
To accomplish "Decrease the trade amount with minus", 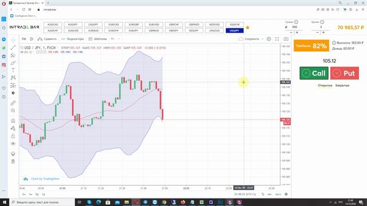I will click(291, 33).
